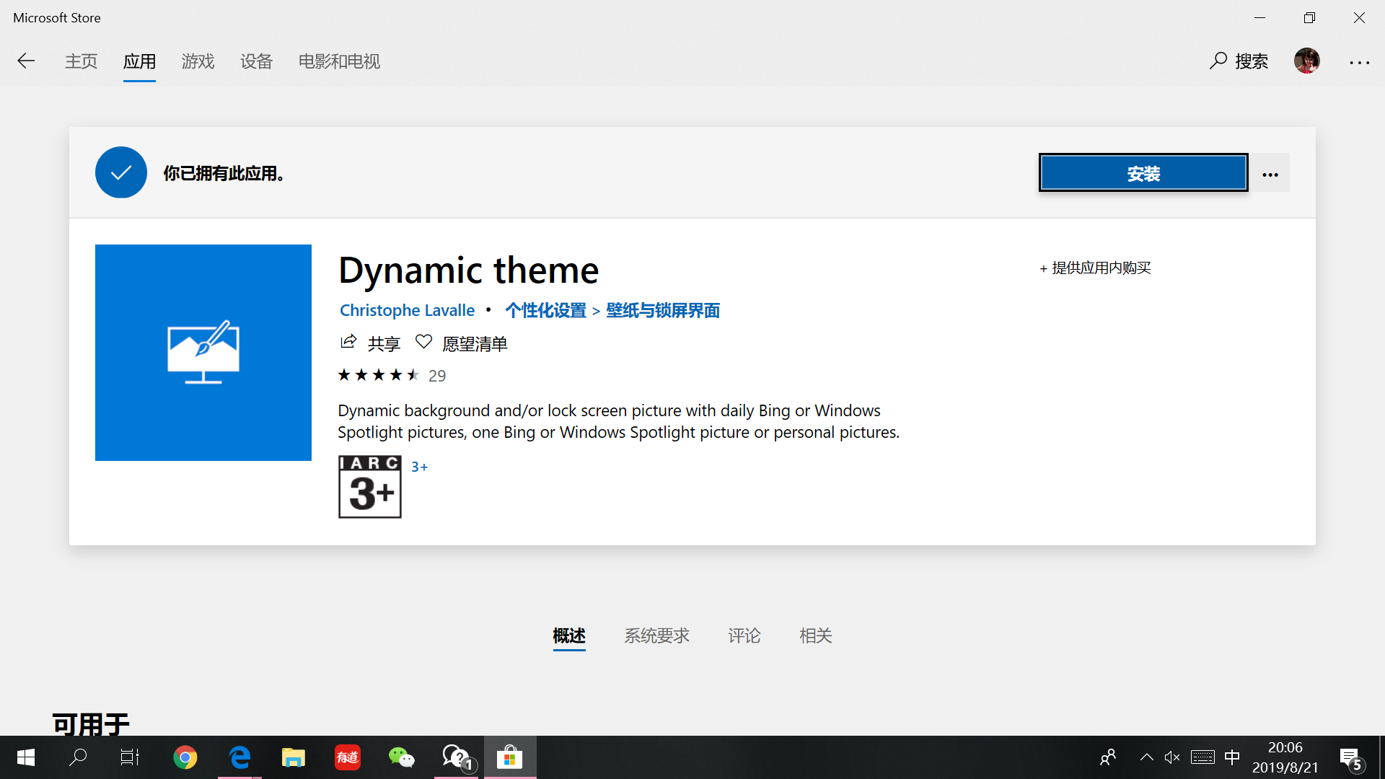Switch to 系统要求 section tab
Screen dimensions: 1385x779
tap(657, 635)
